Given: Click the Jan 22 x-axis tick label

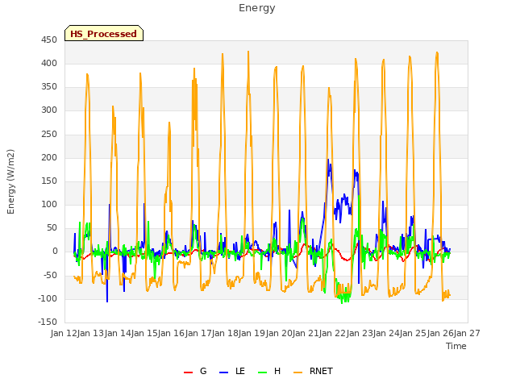Looking at the screenshot, I should pos(332,333).
